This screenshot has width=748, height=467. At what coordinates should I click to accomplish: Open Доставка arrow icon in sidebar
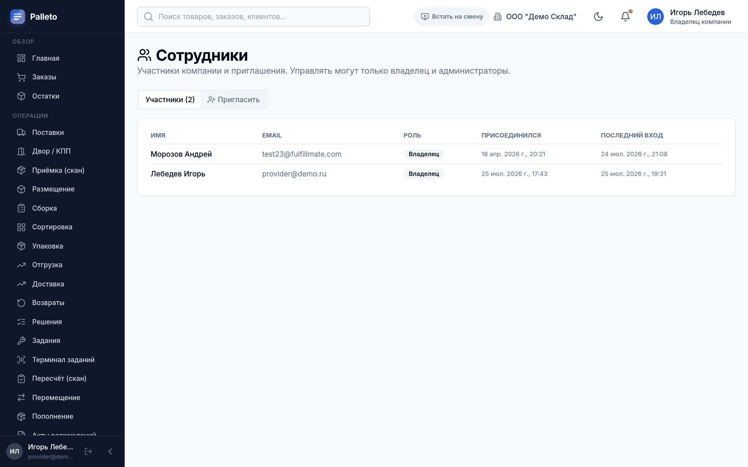point(21,284)
